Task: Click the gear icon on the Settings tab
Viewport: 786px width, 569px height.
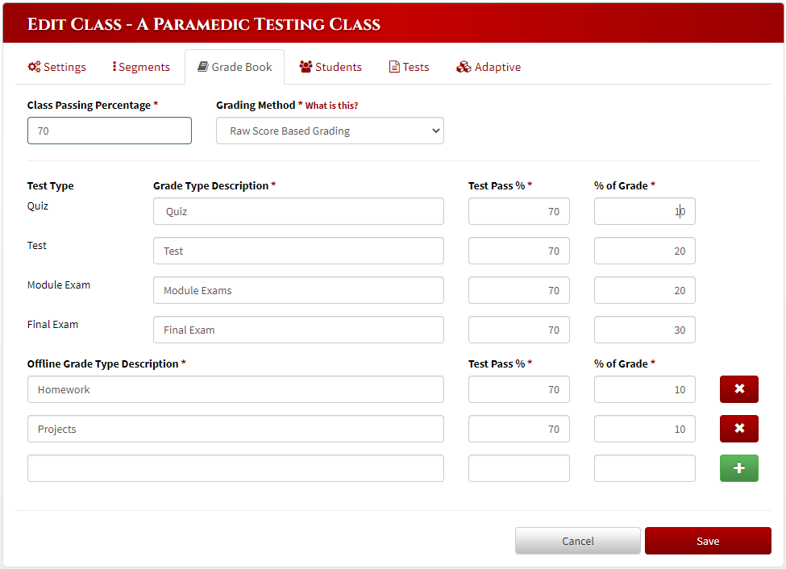Action: [x=34, y=67]
